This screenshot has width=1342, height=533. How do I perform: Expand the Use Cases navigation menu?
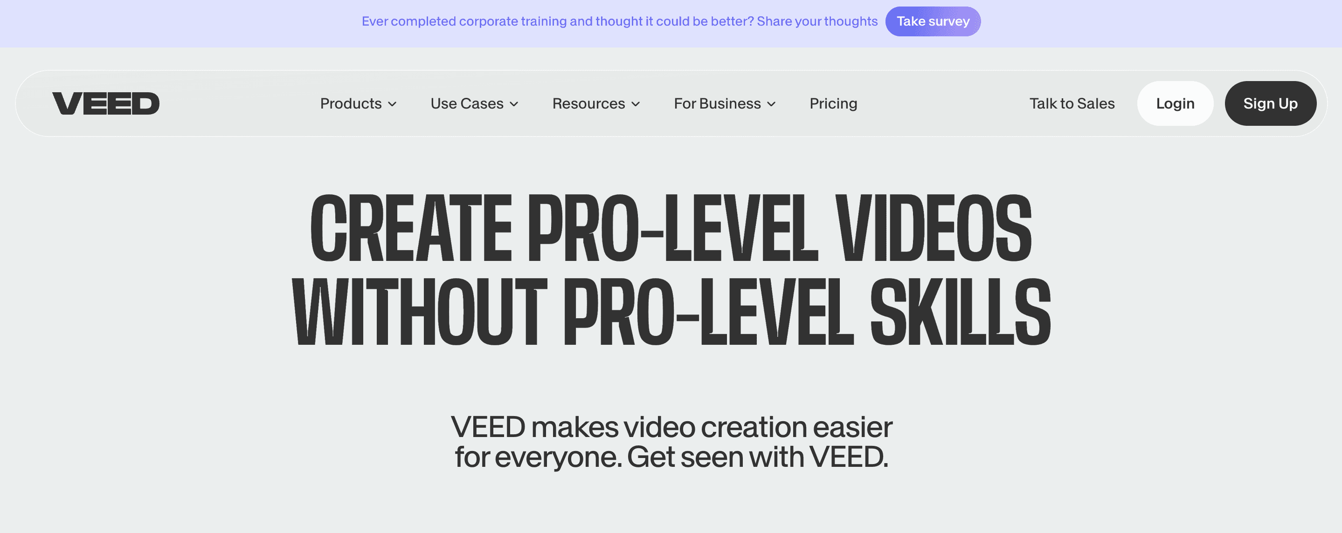(474, 102)
